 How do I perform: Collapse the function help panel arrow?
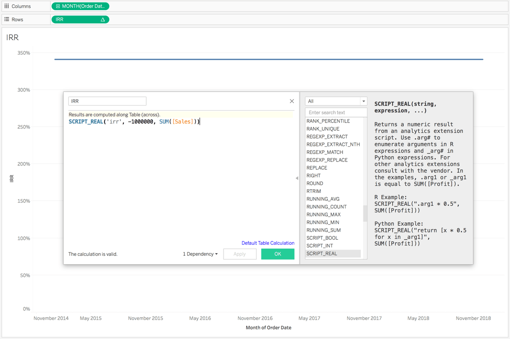[297, 179]
